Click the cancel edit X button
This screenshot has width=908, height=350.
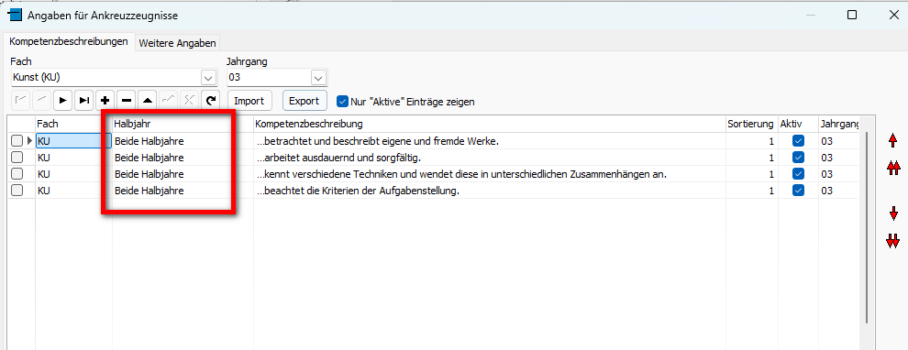189,101
